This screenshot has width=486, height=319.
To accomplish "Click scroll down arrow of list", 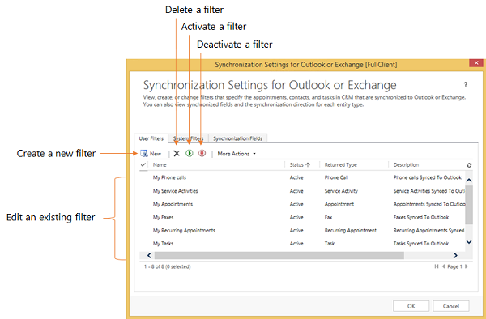I will pos(469,241).
